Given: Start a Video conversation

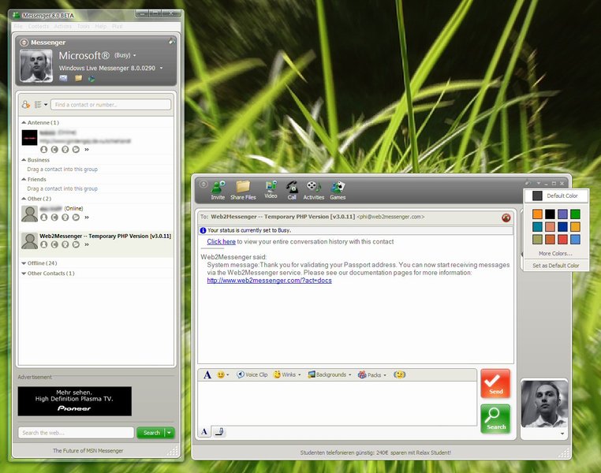Looking at the screenshot, I should coord(271,189).
